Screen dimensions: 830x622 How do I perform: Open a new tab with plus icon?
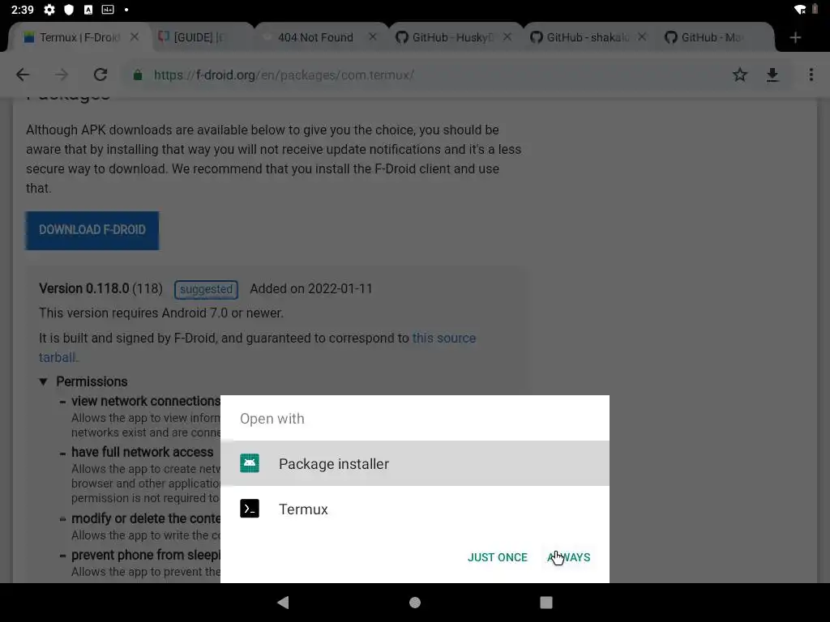coord(795,37)
